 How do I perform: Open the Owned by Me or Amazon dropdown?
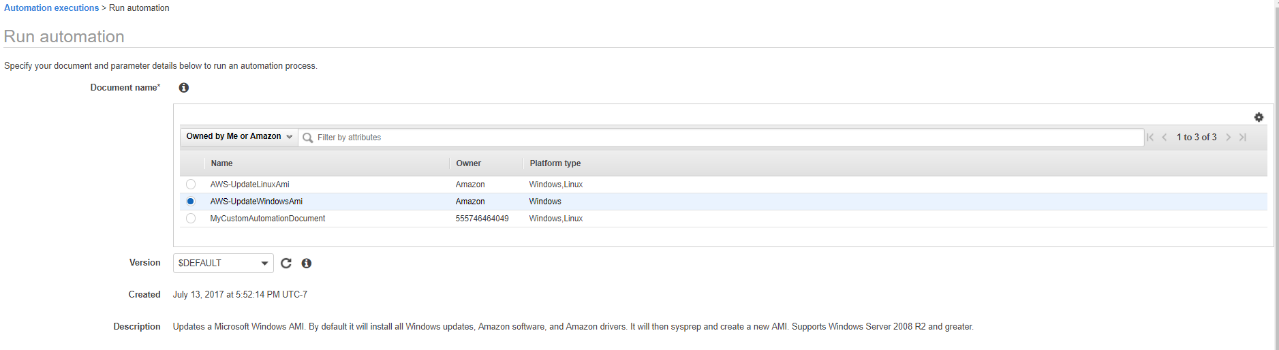point(239,137)
